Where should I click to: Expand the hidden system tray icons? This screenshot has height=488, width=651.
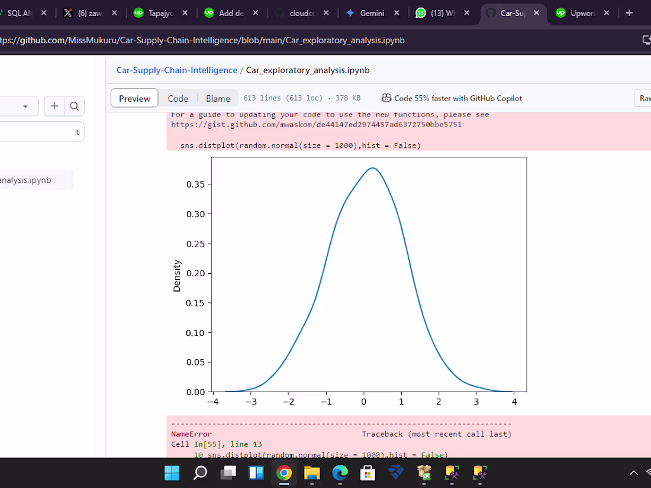(x=633, y=473)
